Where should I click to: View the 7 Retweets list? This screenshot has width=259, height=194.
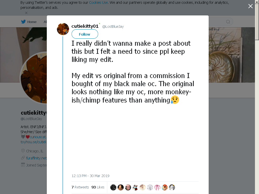[80, 187]
